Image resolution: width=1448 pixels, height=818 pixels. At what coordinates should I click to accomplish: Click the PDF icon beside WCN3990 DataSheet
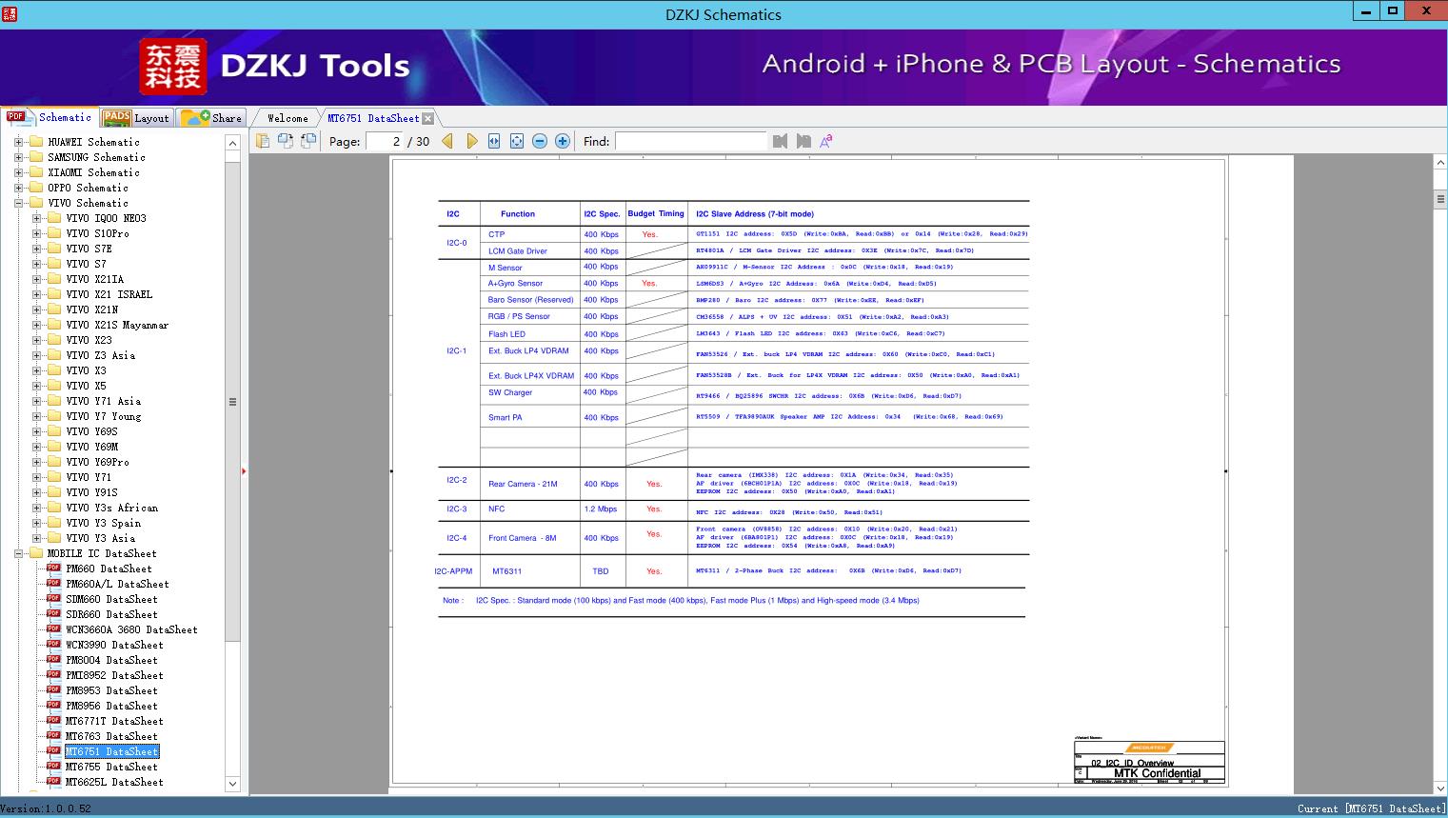point(53,645)
